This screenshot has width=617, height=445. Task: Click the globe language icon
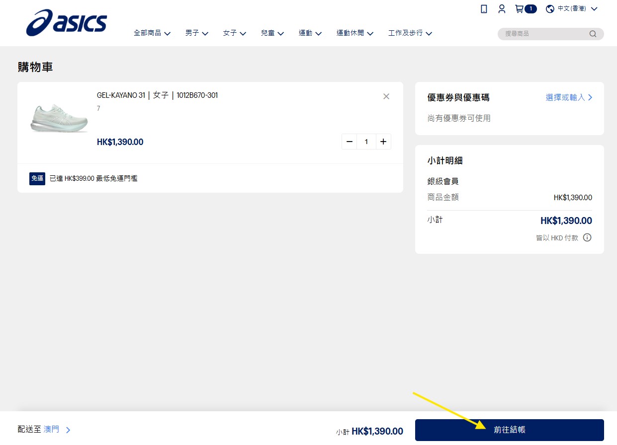click(x=550, y=9)
